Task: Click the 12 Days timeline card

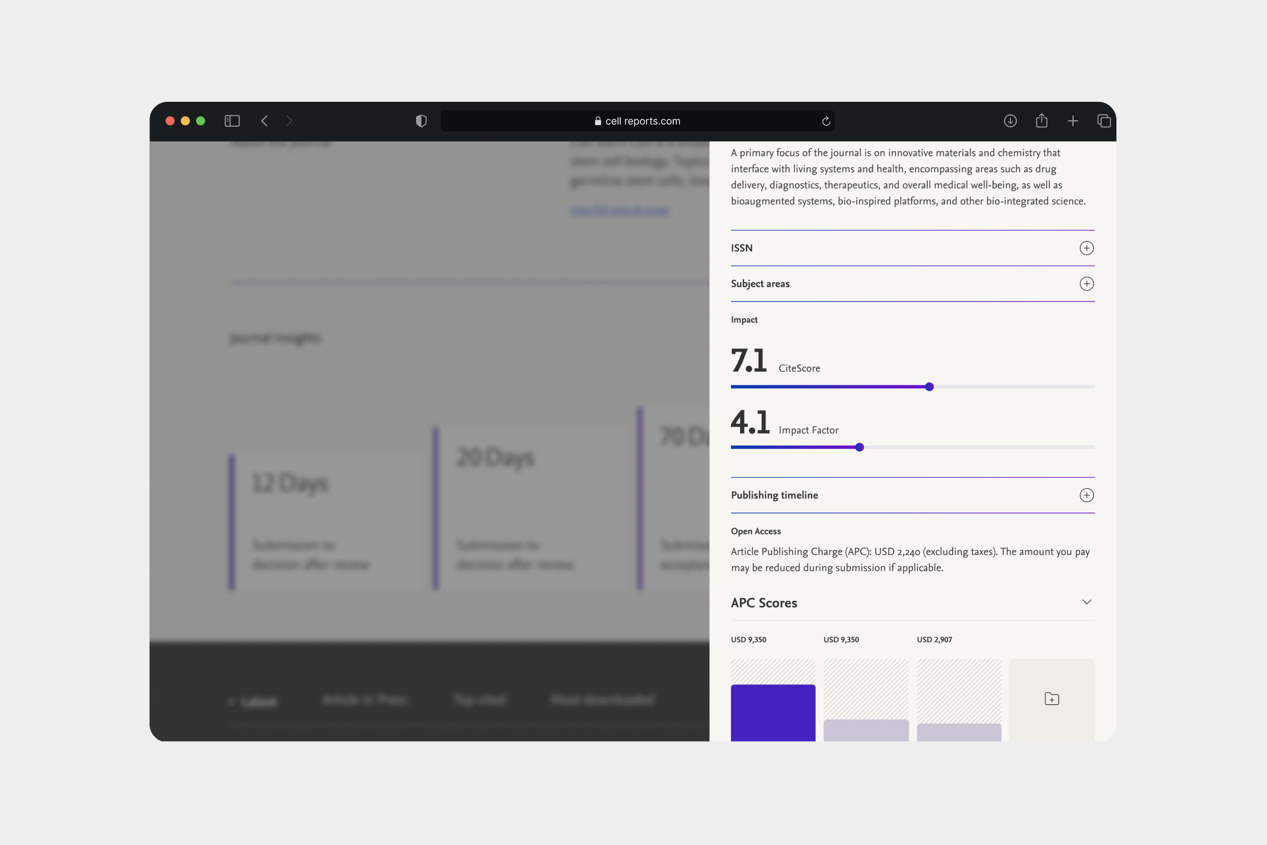Action: point(326,522)
